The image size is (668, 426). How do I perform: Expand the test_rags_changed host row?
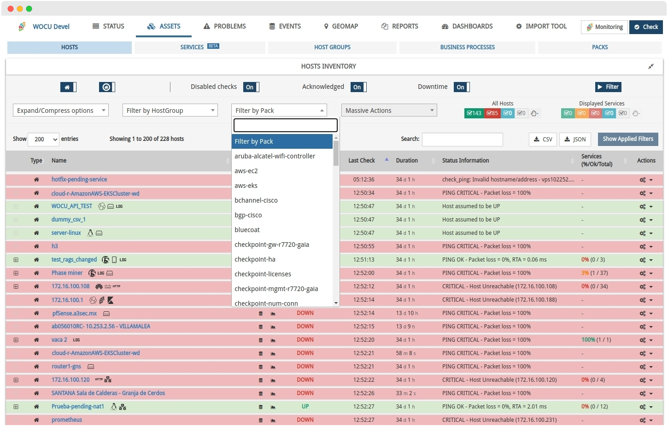pos(16,260)
